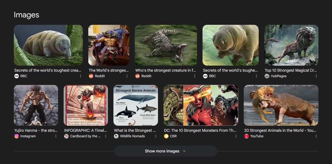Open the Strongest Marine Animals chart thumbnail

click(136, 105)
